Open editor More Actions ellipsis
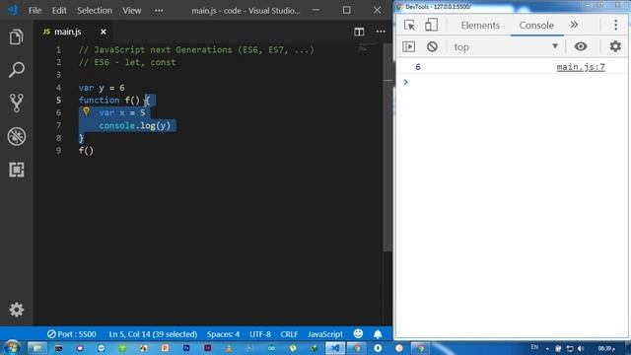The height and width of the screenshot is (355, 631). coord(381,32)
